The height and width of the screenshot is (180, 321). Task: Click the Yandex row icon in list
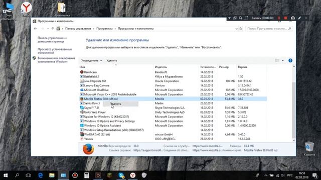[x=82, y=139]
